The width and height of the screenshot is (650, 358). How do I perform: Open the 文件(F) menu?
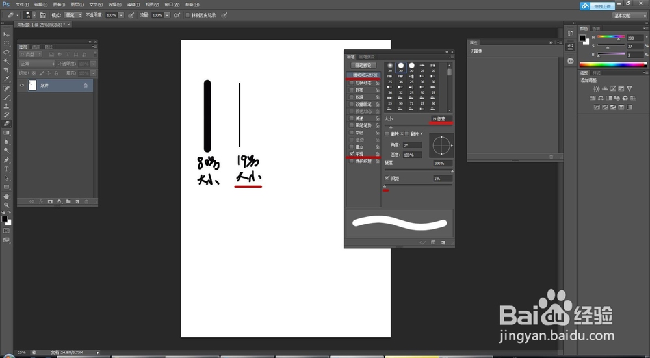tap(22, 5)
